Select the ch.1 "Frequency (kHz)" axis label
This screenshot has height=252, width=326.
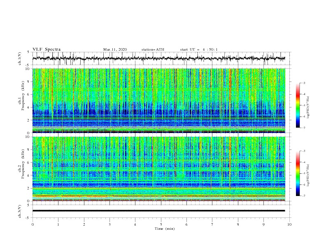coord(23,96)
